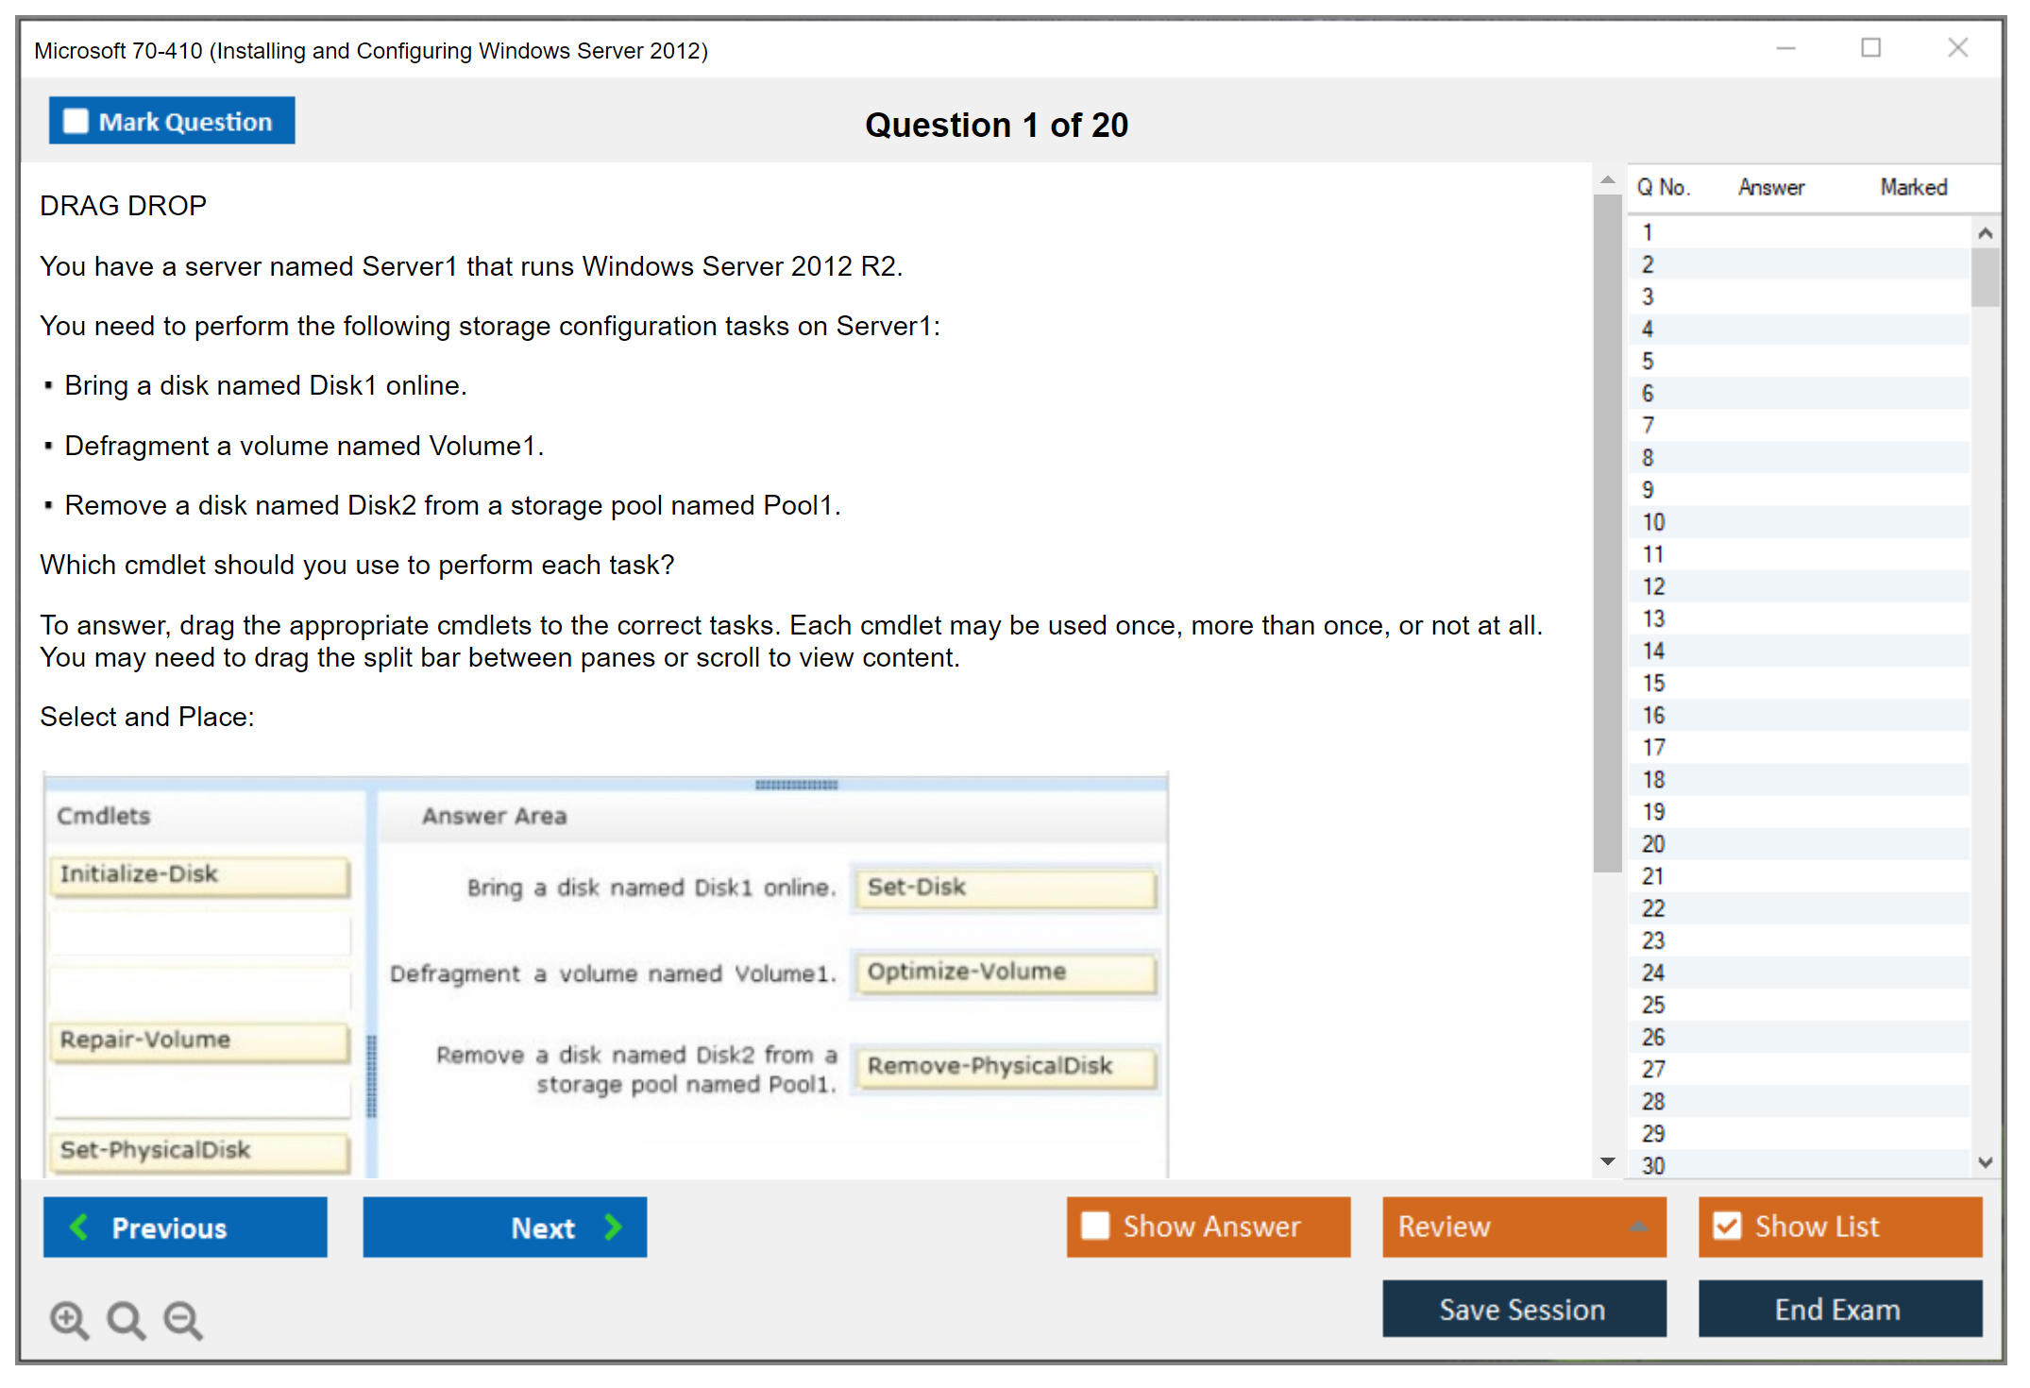
Task: Click question pane scroll-down arrow
Action: tap(1607, 1161)
